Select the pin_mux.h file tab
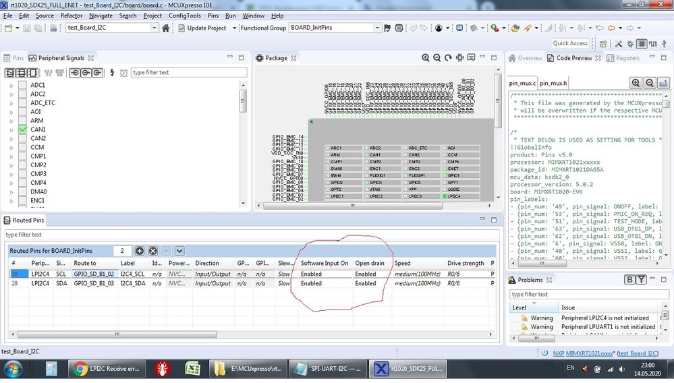 click(x=553, y=84)
